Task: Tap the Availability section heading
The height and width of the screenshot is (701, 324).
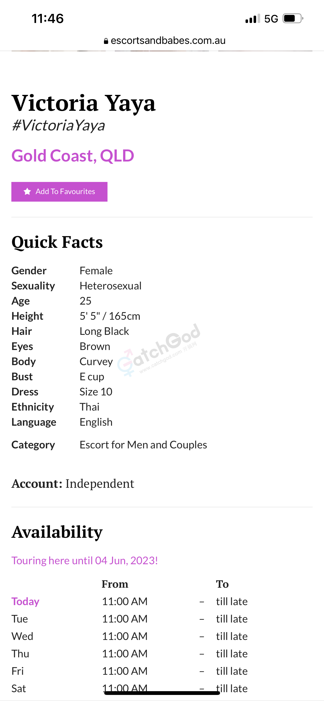Action: (57, 532)
